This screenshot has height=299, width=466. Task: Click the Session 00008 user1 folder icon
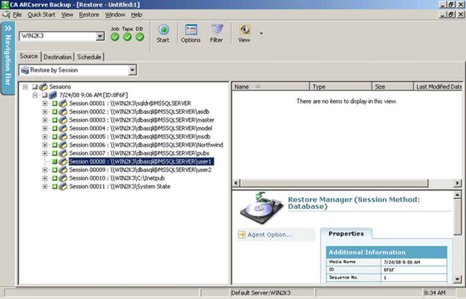point(63,161)
